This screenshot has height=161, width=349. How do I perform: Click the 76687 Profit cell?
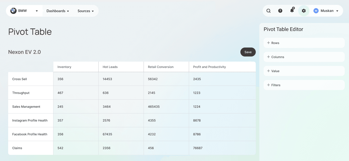[222, 148]
